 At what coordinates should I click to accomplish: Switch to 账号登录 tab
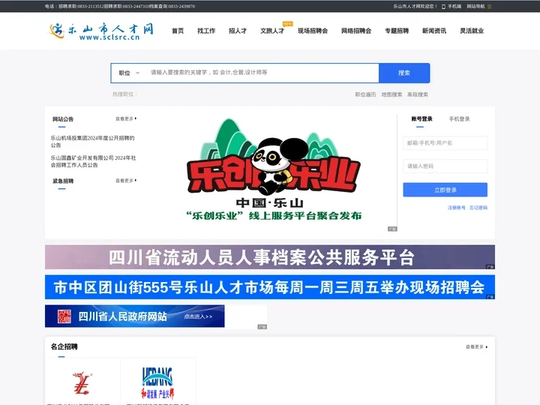[x=421, y=118]
